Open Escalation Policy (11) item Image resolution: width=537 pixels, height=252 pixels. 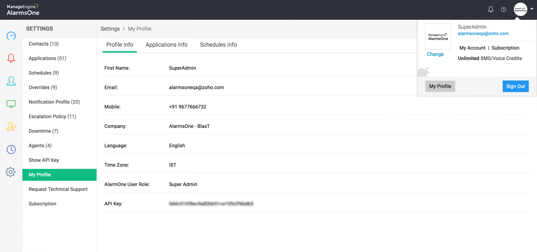click(52, 116)
